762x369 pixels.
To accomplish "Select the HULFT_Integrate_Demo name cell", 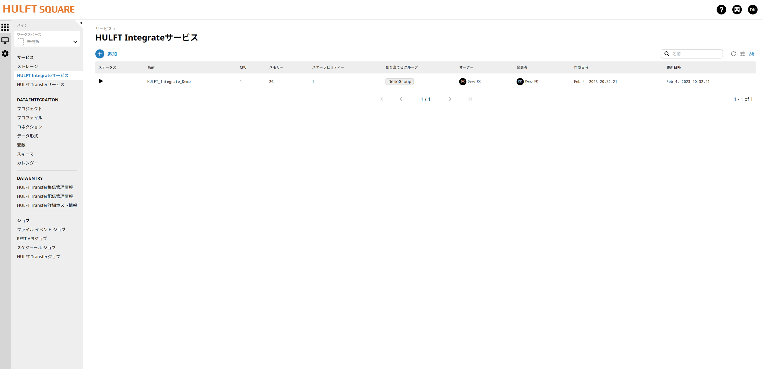I will pos(169,82).
